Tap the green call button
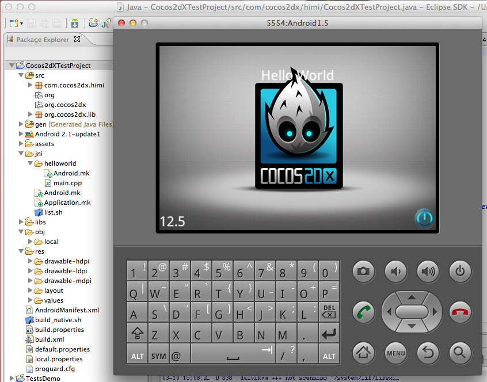This screenshot has width=487, height=382. click(x=363, y=312)
